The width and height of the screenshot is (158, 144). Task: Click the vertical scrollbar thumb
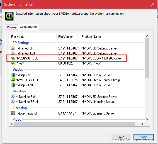tap(147, 58)
